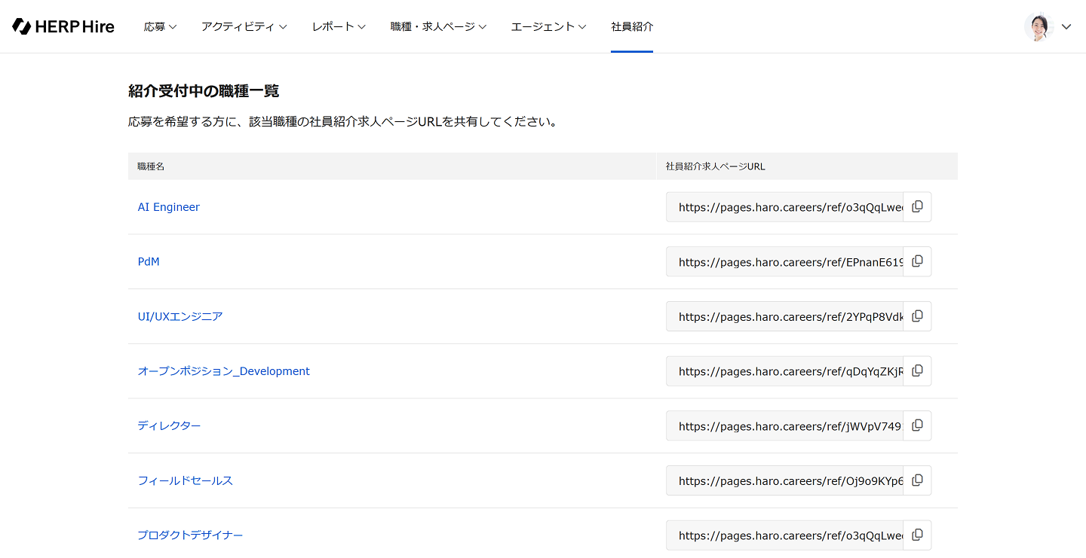Expand the 応募 dropdown menu
The height and width of the screenshot is (558, 1086).
[x=160, y=26]
